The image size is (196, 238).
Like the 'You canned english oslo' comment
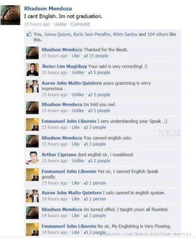[x=75, y=144]
